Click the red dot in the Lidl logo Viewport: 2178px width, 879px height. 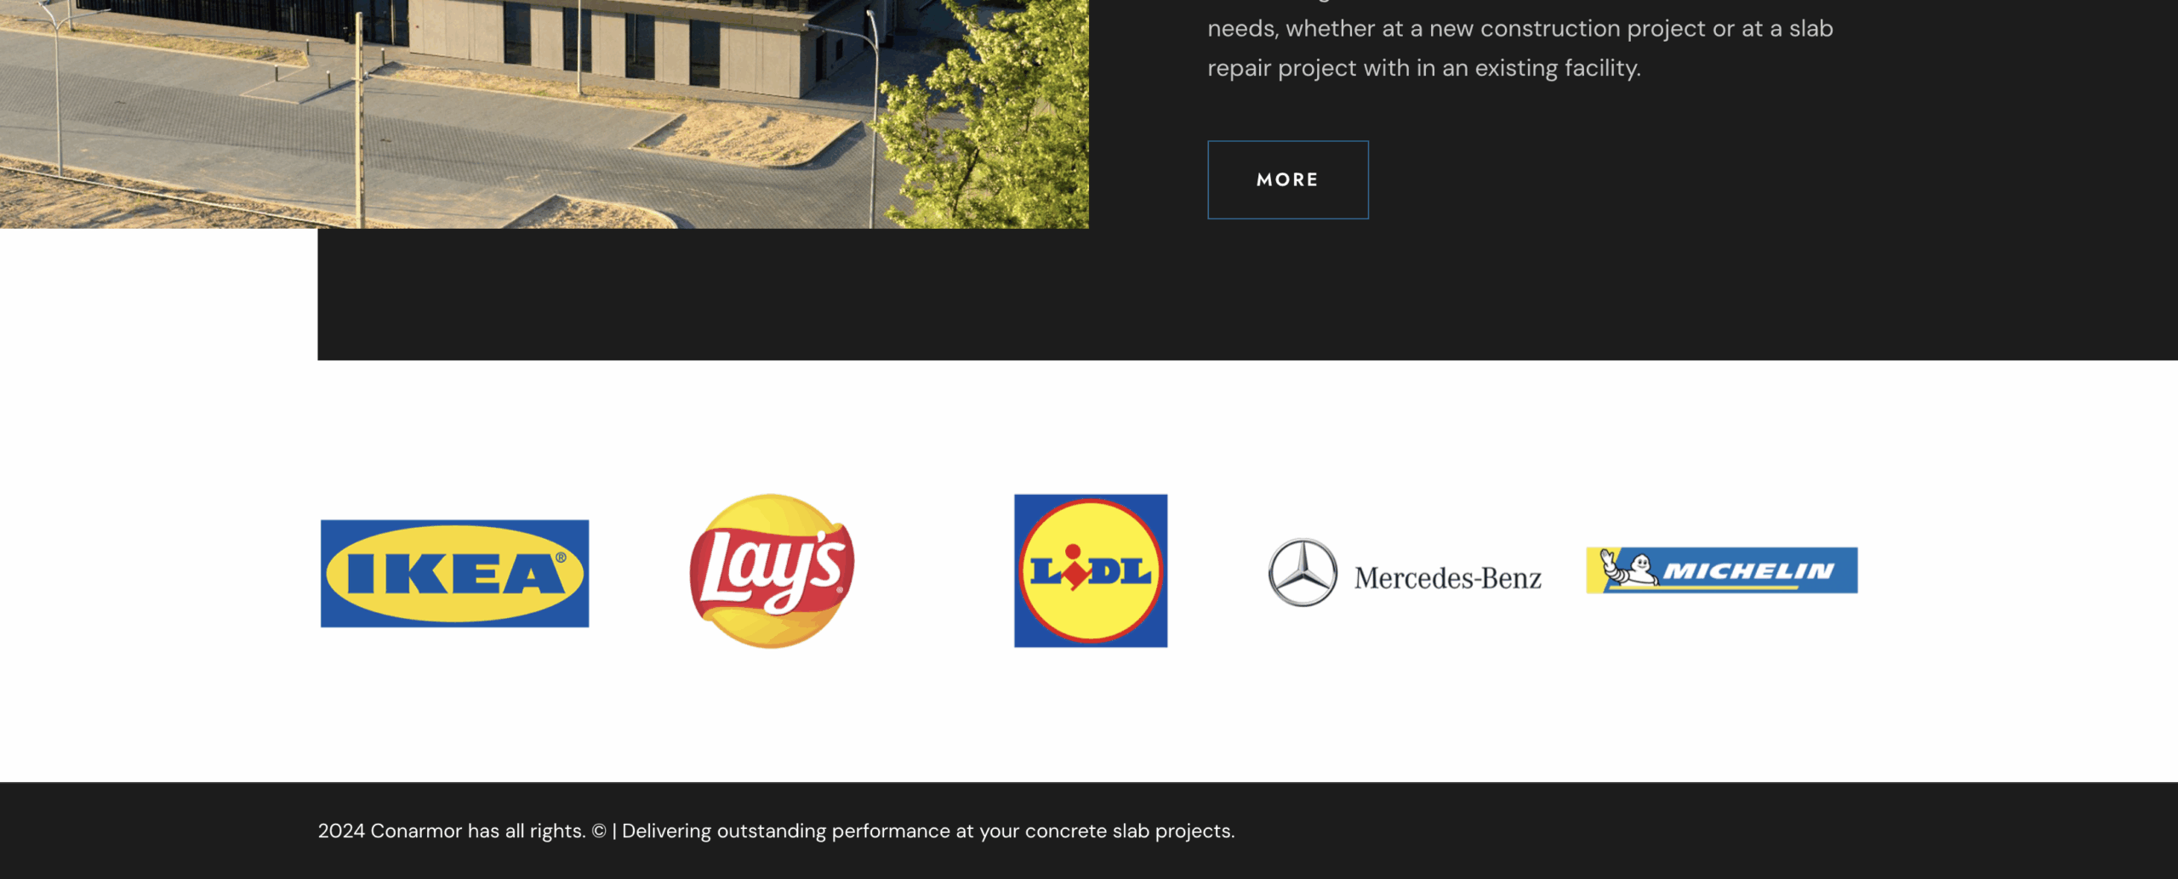click(x=1073, y=551)
